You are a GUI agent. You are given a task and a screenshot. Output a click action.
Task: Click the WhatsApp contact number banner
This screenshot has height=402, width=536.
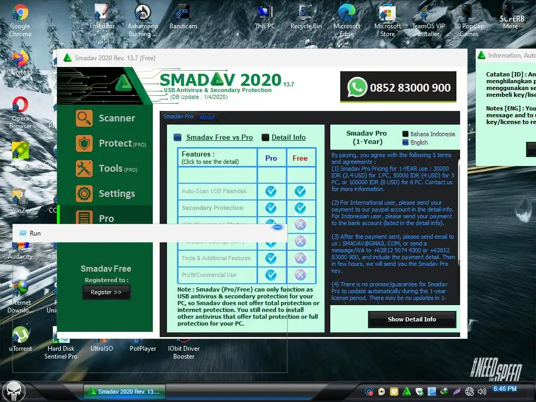point(398,87)
